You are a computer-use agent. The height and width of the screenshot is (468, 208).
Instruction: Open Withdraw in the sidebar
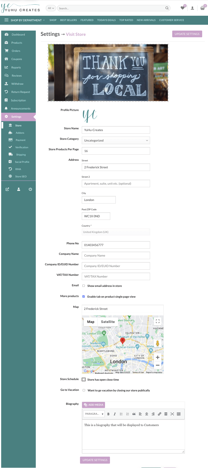point(18,84)
